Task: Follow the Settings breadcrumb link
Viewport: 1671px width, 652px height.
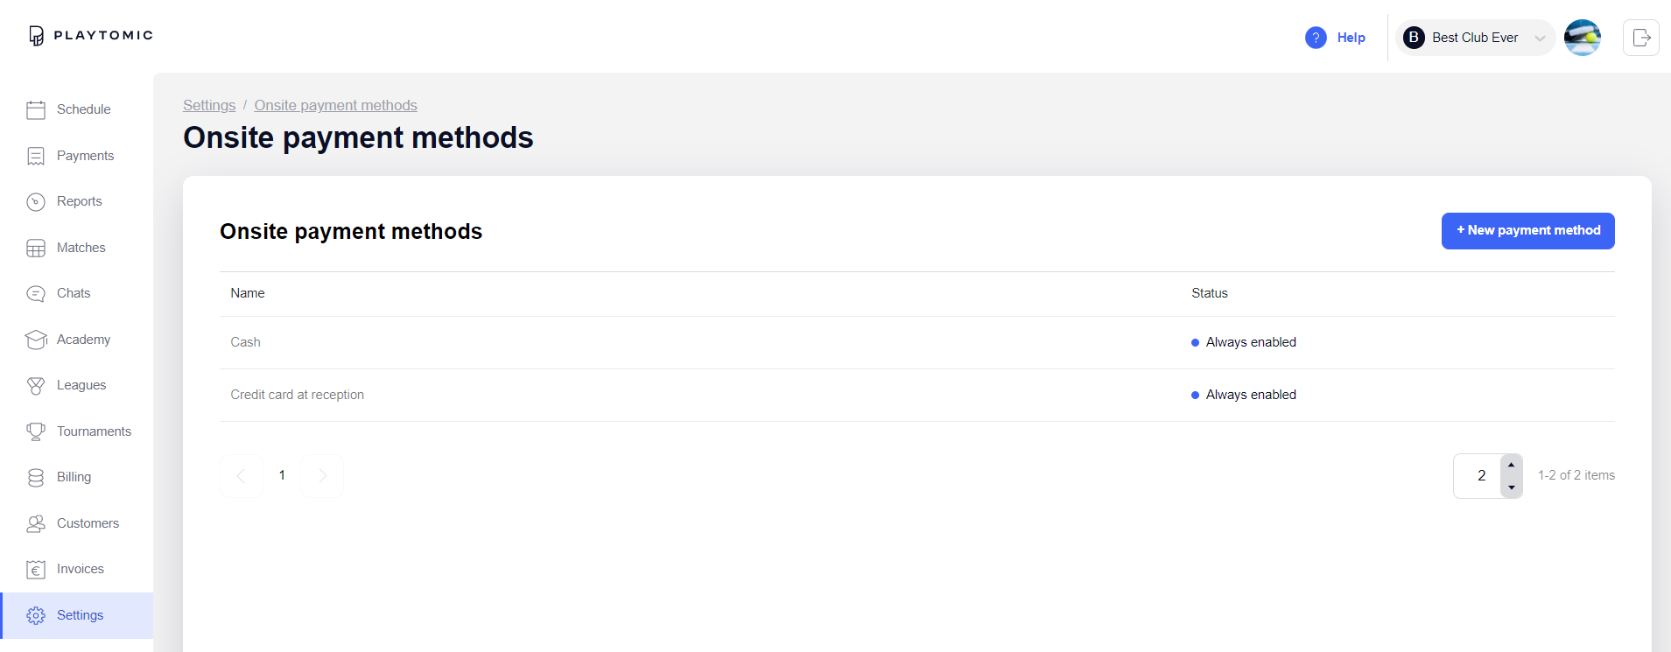Action: [209, 105]
